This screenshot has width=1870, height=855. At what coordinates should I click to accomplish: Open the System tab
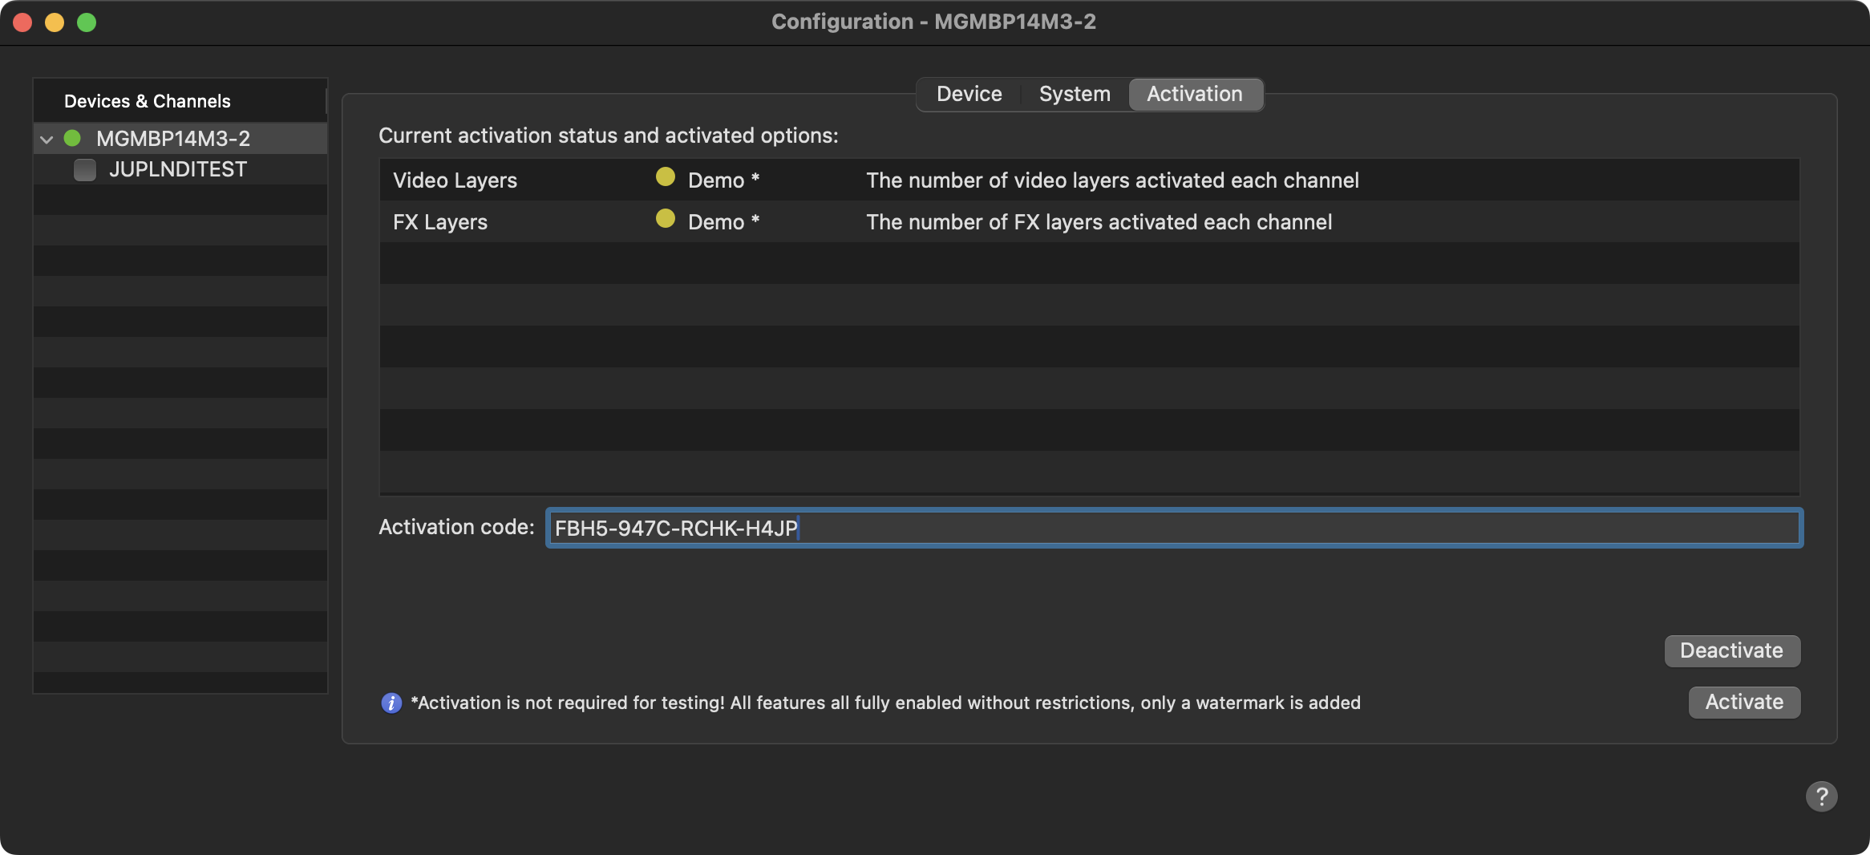pyautogui.click(x=1074, y=95)
